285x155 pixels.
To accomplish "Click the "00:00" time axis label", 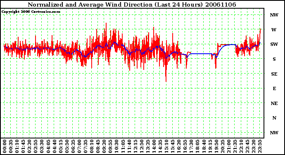I will 5,146.
